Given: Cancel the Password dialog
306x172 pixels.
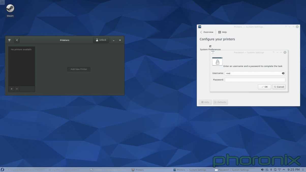Looking at the screenshot, I should click(x=279, y=87).
